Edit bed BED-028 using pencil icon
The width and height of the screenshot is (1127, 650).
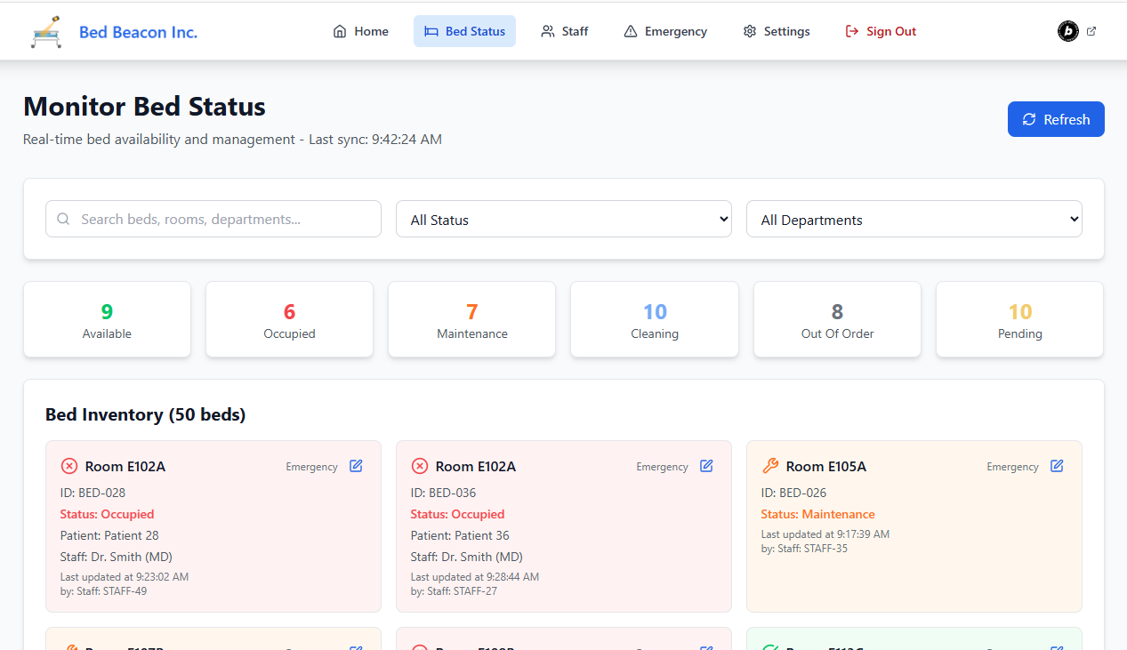click(356, 466)
